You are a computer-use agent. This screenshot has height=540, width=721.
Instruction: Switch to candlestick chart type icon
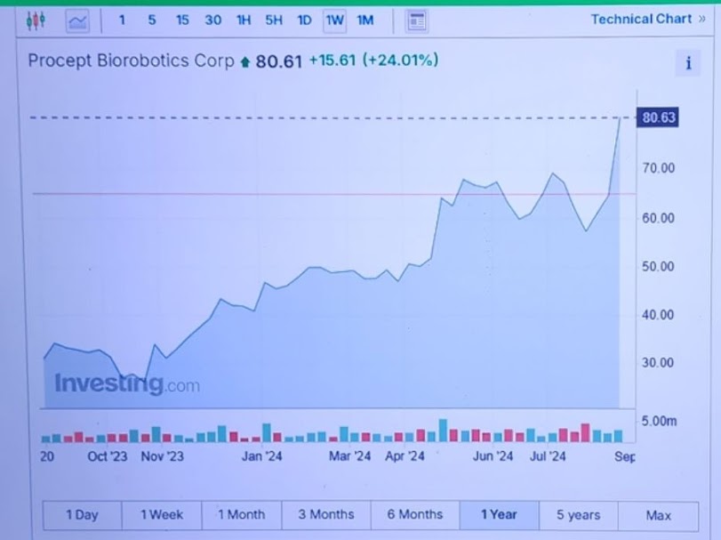tap(36, 20)
